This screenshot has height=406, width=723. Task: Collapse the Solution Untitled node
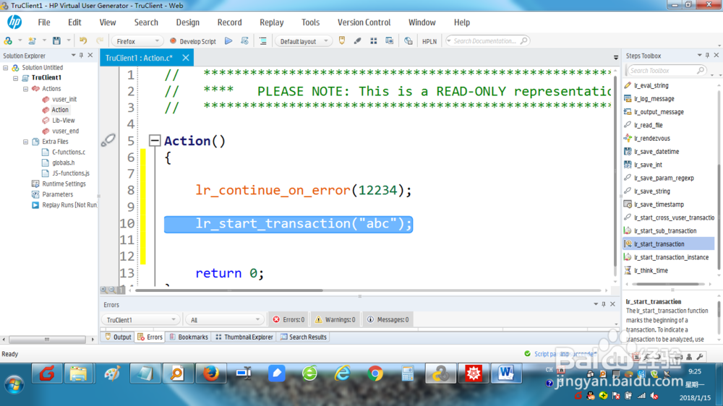6,68
